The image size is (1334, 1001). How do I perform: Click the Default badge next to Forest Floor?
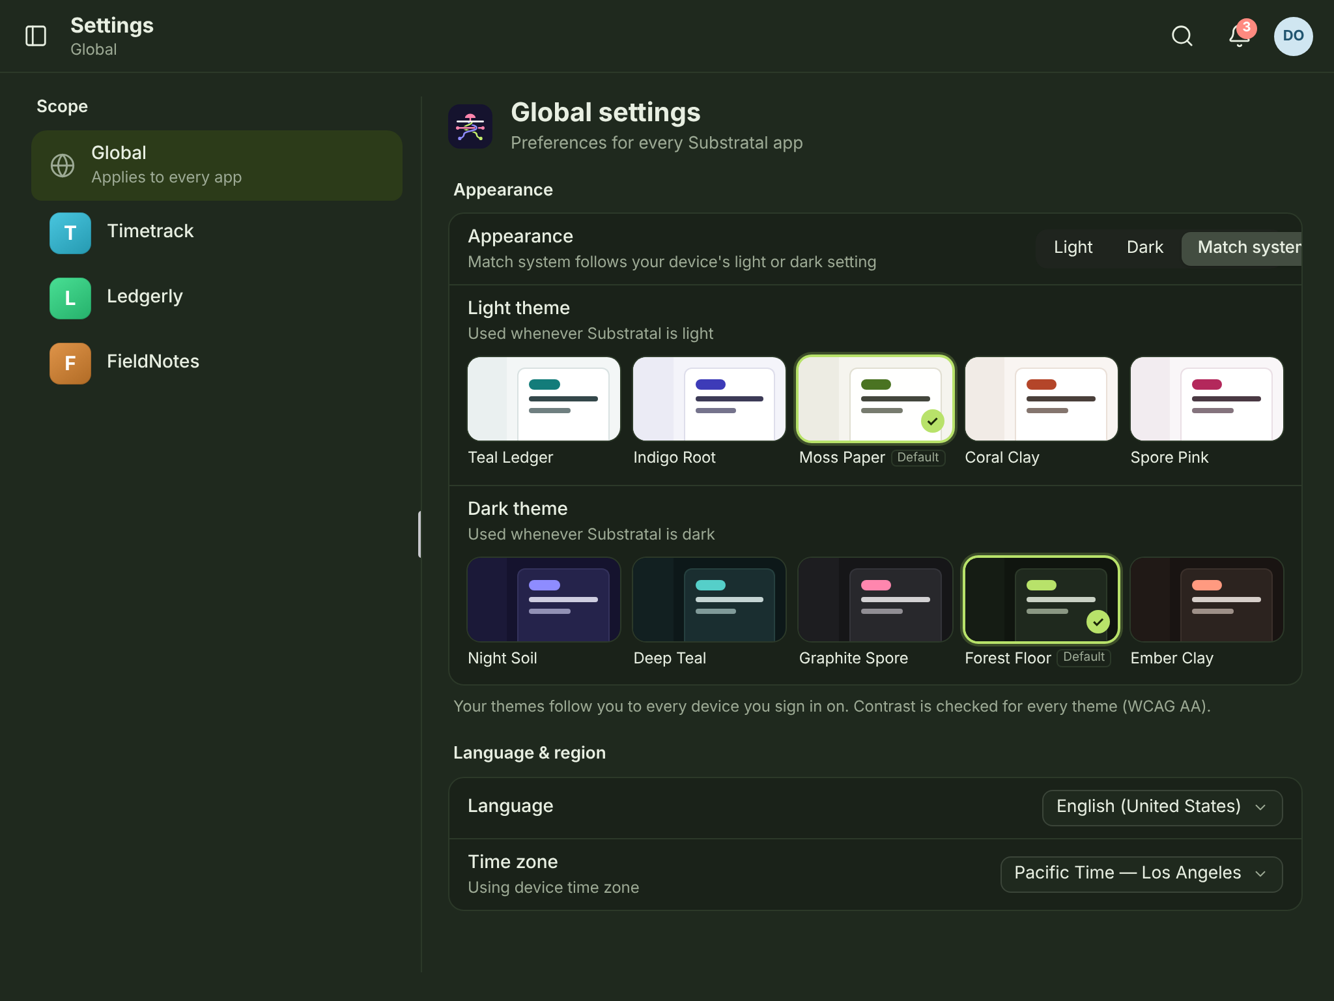coord(1084,658)
